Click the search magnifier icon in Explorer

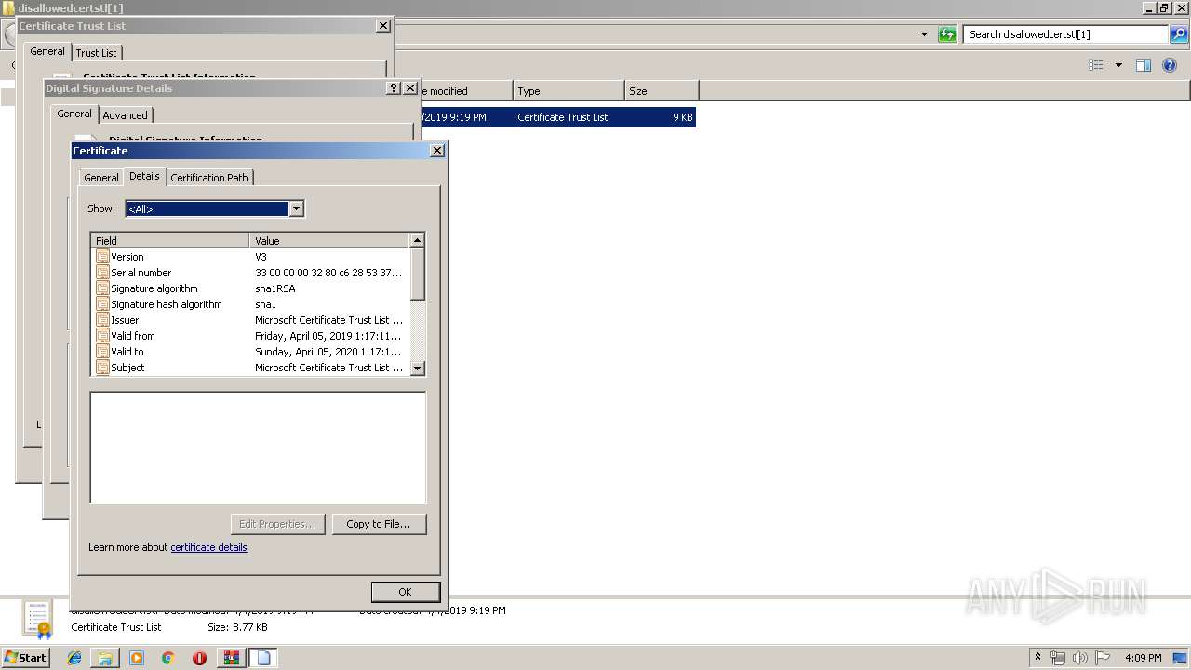(x=1179, y=34)
